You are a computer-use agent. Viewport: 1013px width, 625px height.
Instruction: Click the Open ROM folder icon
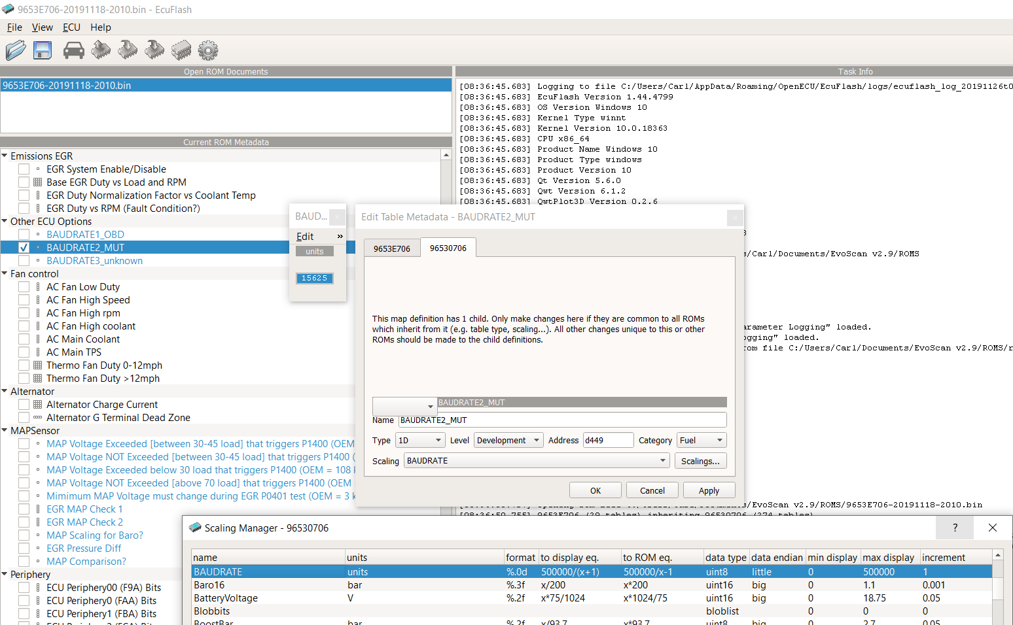click(x=16, y=50)
